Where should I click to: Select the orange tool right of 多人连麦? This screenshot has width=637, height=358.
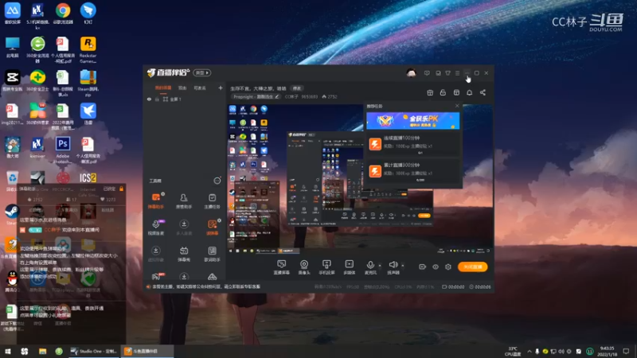click(x=212, y=228)
